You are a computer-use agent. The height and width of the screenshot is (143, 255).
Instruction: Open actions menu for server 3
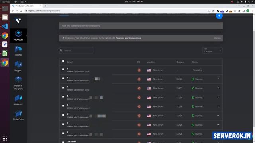pyautogui.click(x=218, y=88)
